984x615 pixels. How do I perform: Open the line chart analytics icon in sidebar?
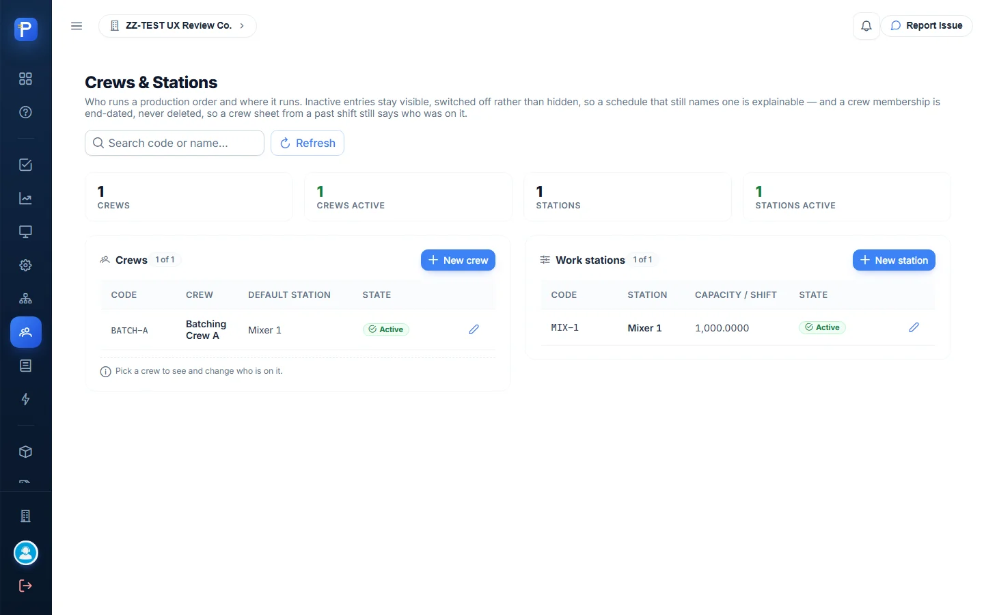[26, 198]
